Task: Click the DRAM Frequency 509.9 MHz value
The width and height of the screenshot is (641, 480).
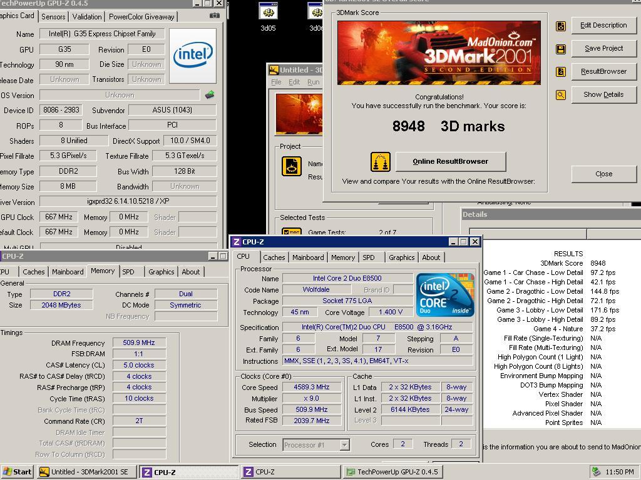Action: pyautogui.click(x=139, y=343)
